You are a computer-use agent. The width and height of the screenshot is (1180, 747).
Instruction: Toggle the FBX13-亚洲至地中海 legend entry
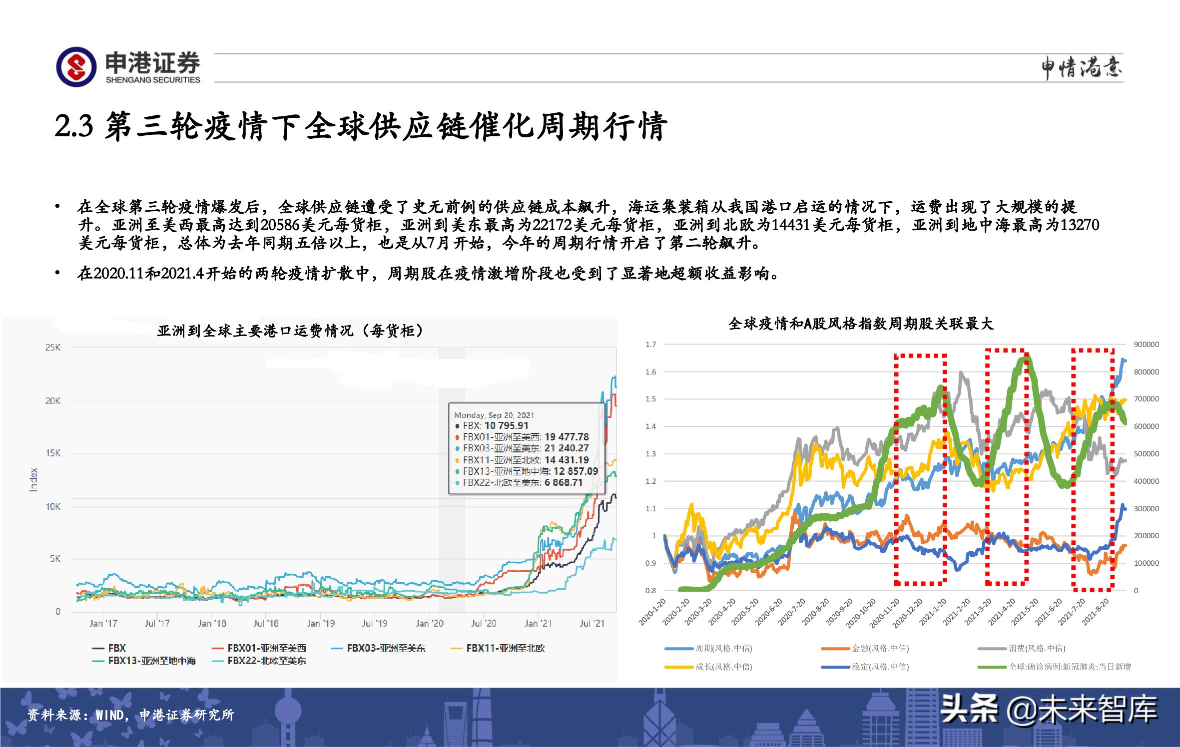pyautogui.click(x=144, y=661)
